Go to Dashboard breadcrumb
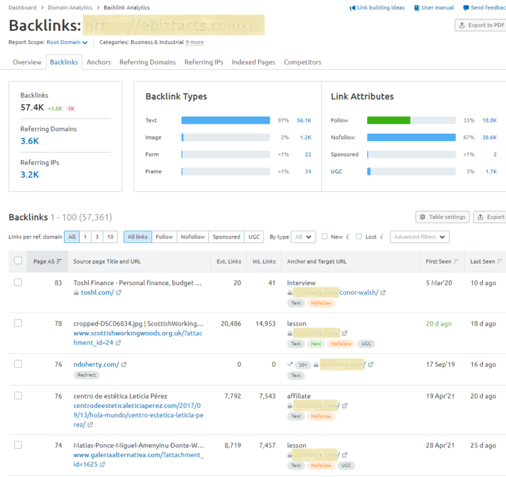The height and width of the screenshot is (477, 506). pyautogui.click(x=22, y=7)
